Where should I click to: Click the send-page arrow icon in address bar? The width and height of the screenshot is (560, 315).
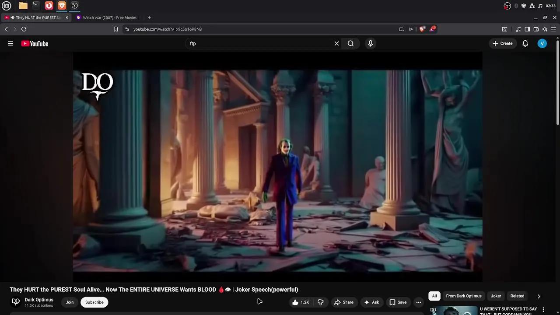(411, 29)
